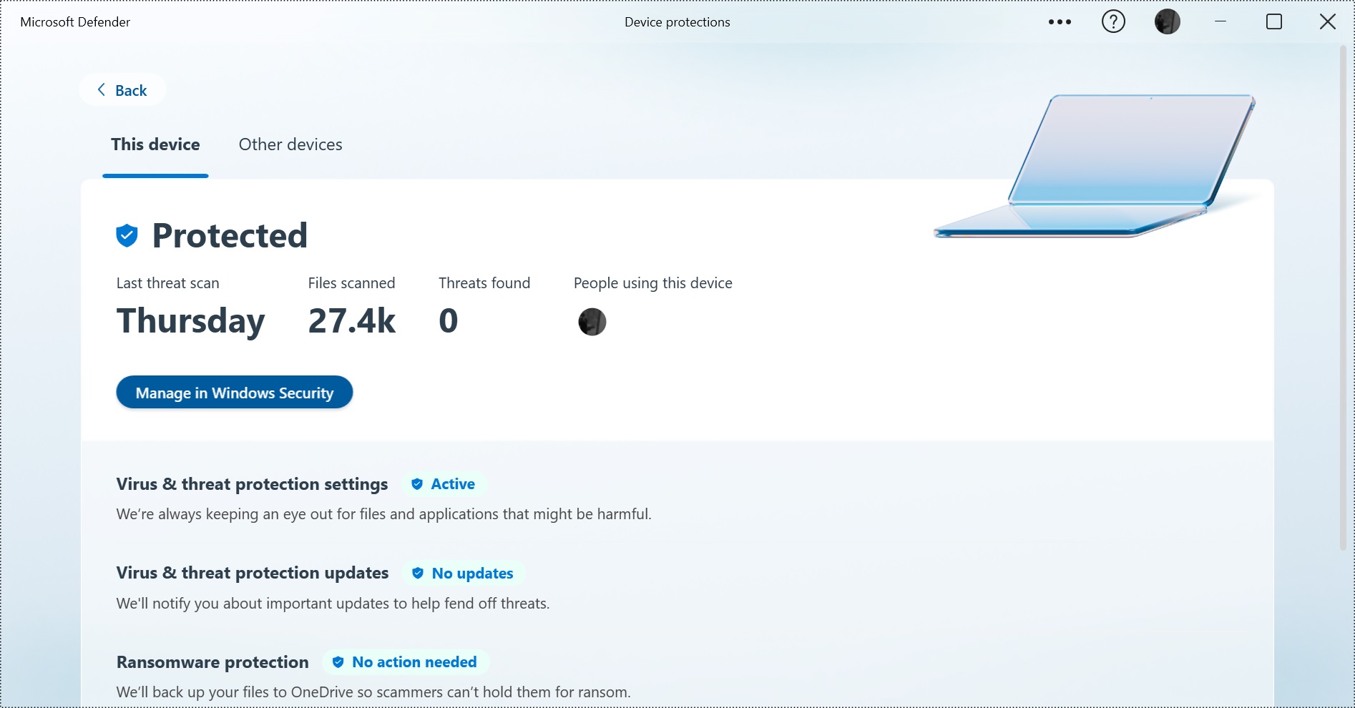Viewport: 1355px width, 708px height.
Task: Click the 27.4k files scanned value
Action: point(352,321)
